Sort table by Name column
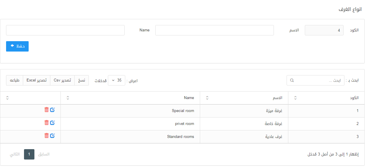 (x=68, y=98)
